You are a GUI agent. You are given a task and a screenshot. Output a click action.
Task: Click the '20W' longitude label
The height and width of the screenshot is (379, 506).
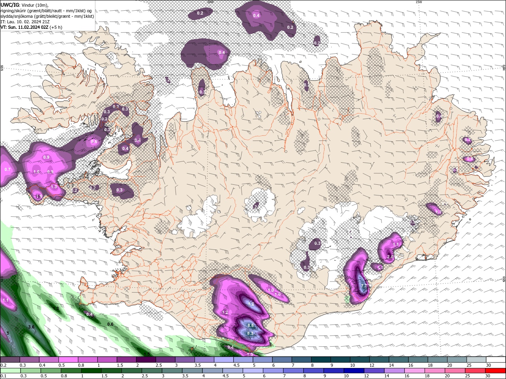coord(210,2)
